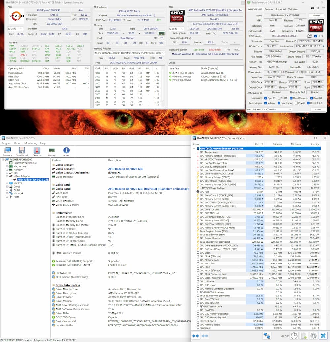The height and width of the screenshot is (342, 330).
Task: Click GPU-Z refresh icon
Action: pos(318,8)
